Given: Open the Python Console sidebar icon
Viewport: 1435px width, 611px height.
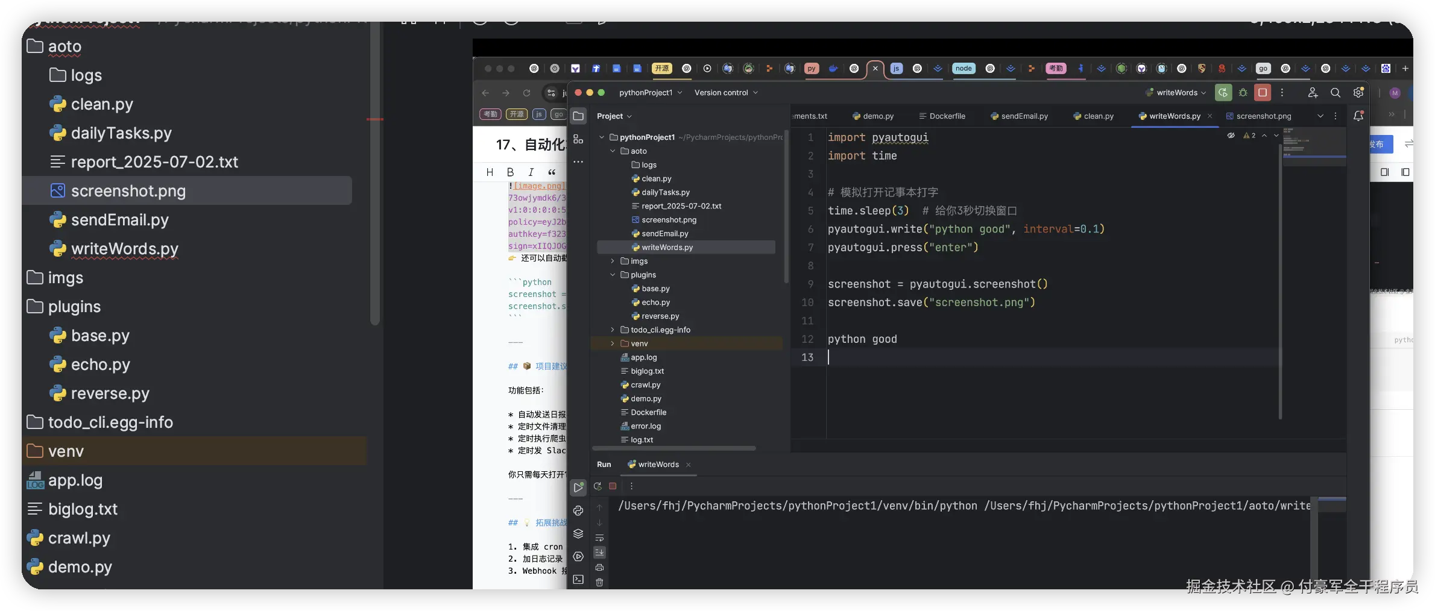Looking at the screenshot, I should [578, 510].
